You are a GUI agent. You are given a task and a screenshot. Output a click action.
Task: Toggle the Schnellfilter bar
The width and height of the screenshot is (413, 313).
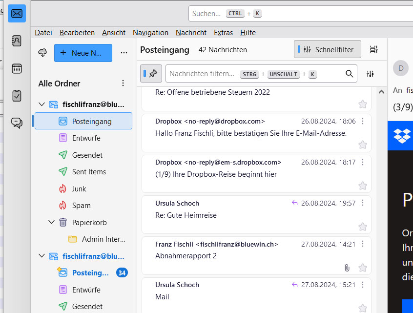click(327, 49)
